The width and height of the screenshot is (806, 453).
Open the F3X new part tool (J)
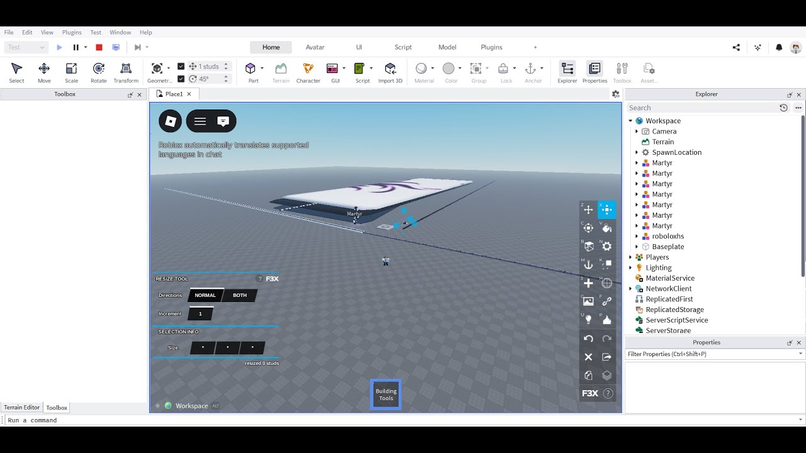(x=588, y=283)
